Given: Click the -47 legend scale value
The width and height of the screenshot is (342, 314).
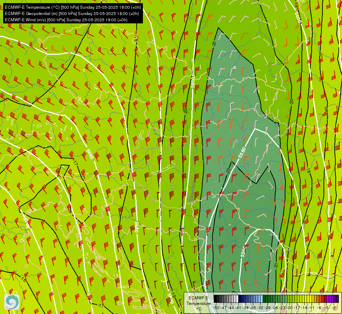Looking at the screenshot, I should point(224,308).
